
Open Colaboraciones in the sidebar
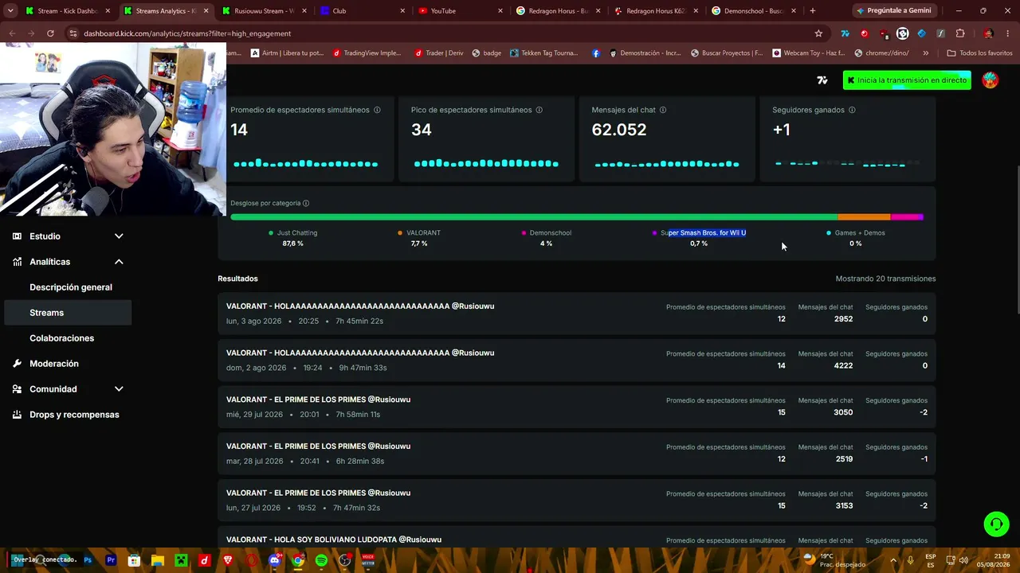pos(61,338)
